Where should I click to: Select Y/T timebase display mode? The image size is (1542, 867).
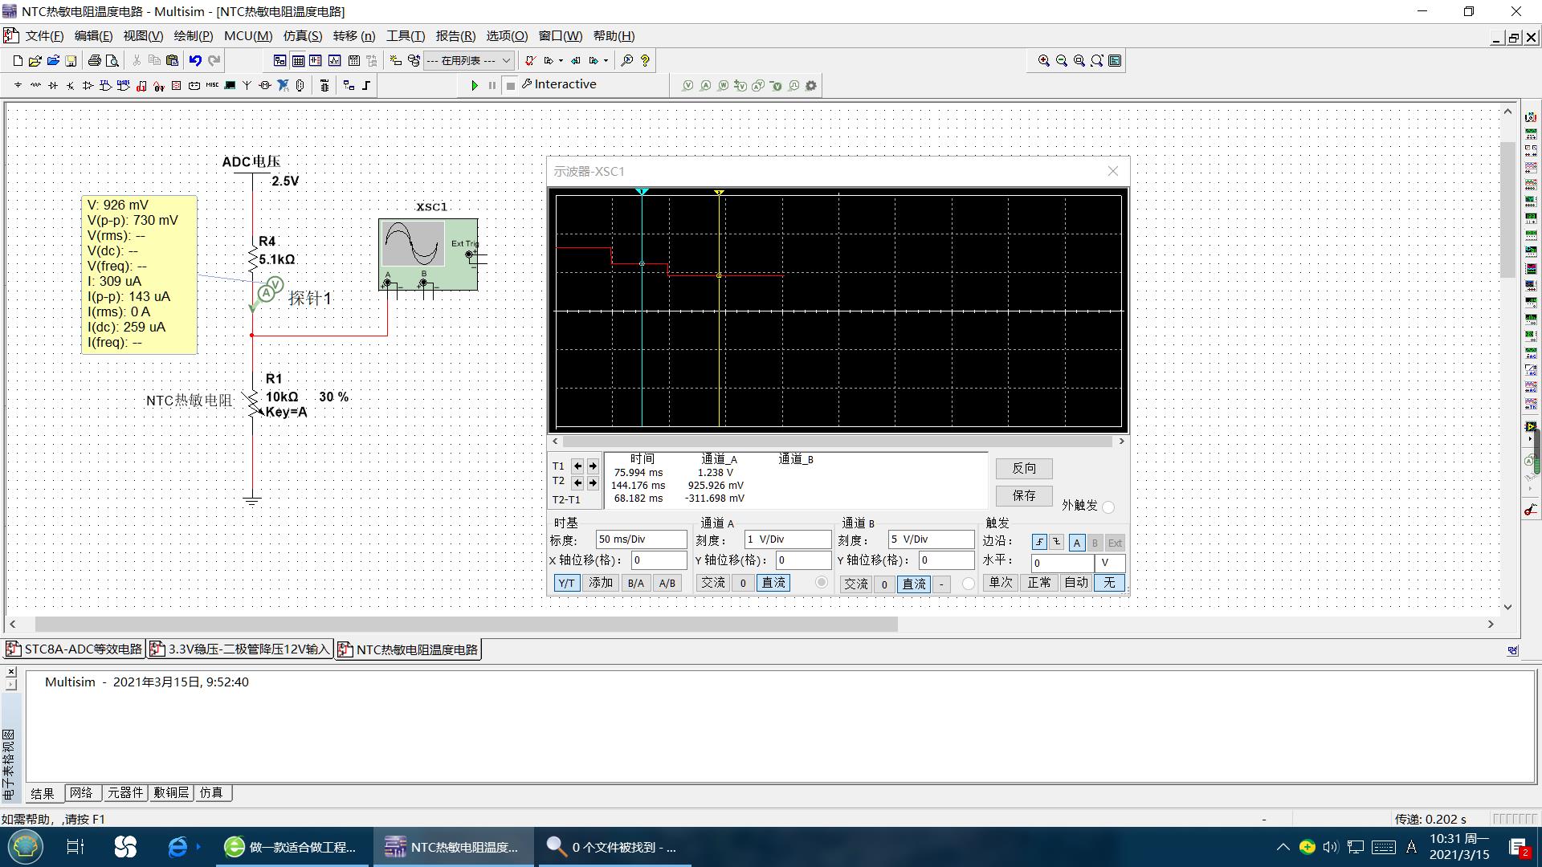[x=566, y=583]
